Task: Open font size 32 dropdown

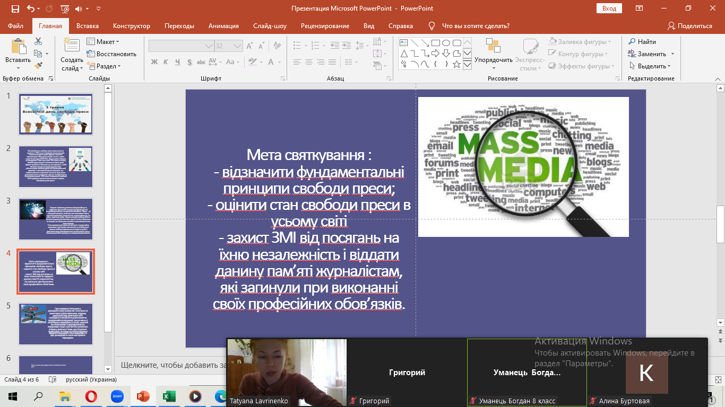Action: [237, 46]
